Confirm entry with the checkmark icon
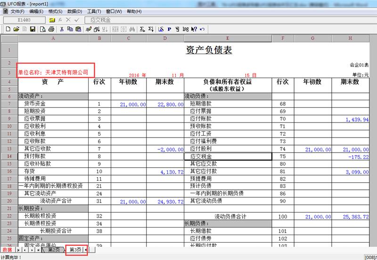The width and height of the screenshot is (377, 260). [x=77, y=20]
